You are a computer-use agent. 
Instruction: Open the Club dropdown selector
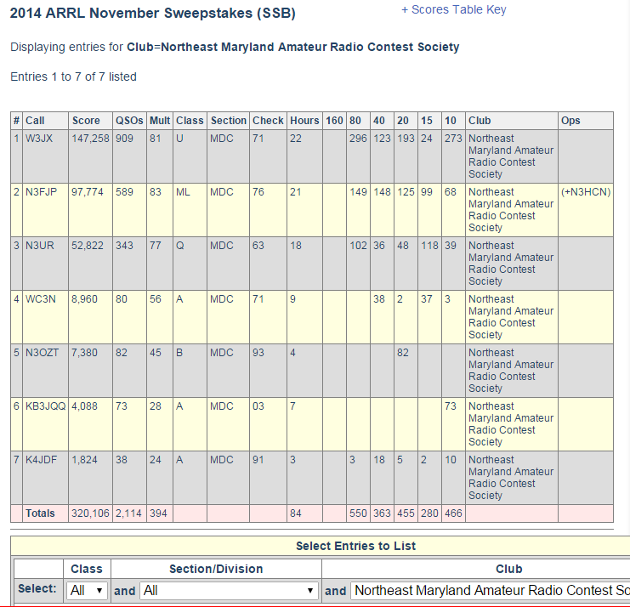coord(491,591)
